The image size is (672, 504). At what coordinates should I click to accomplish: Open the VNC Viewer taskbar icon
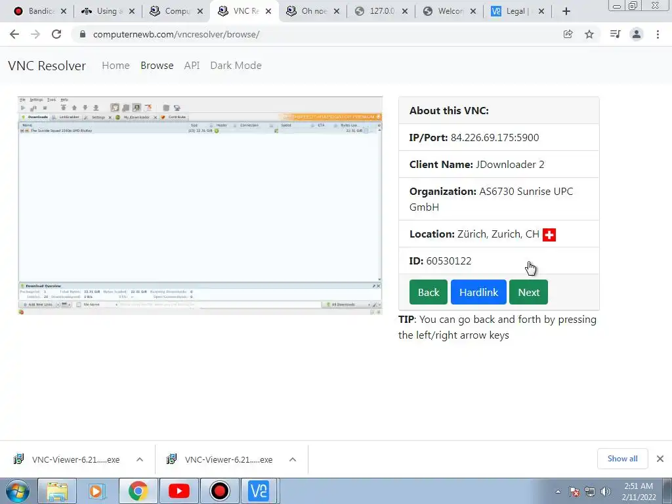pyautogui.click(x=259, y=491)
